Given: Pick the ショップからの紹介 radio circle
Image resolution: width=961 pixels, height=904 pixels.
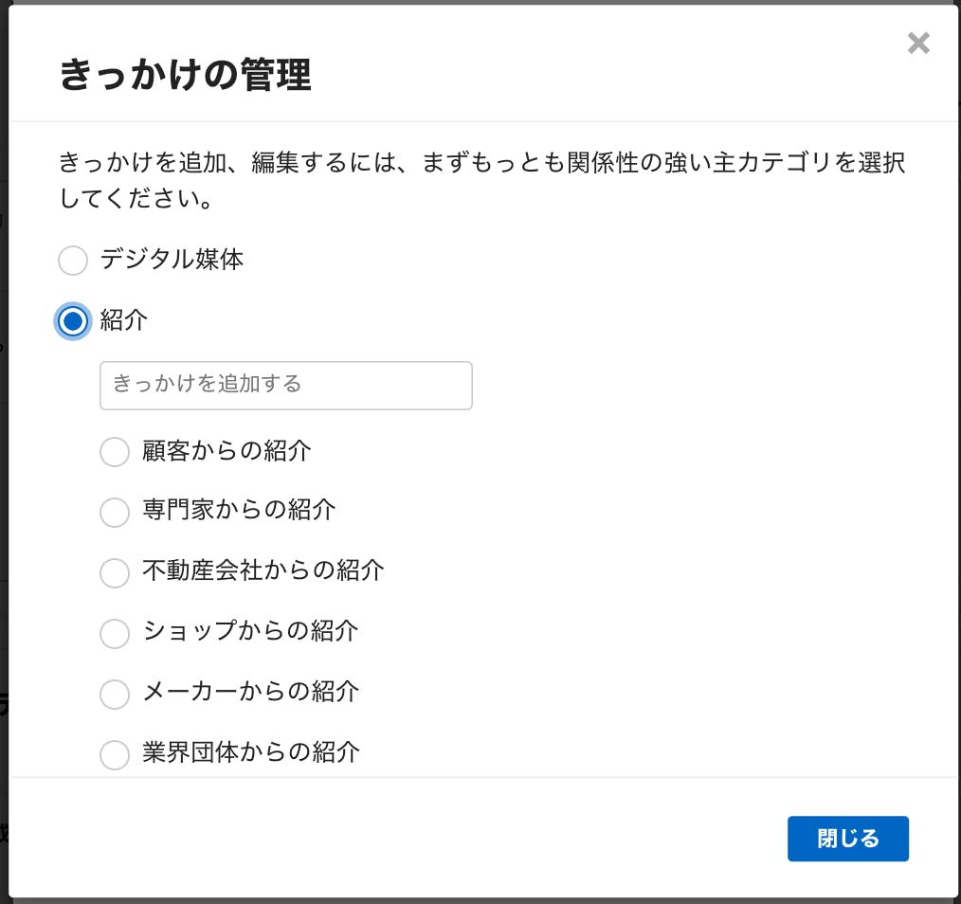Looking at the screenshot, I should [x=115, y=634].
